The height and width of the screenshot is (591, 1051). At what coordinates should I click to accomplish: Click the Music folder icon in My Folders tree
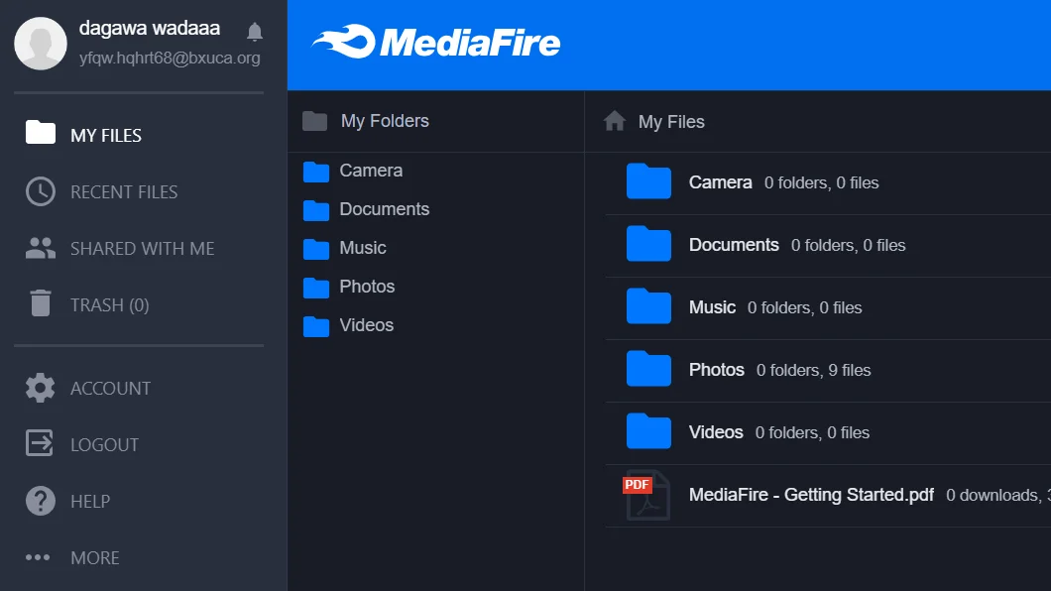316,249
